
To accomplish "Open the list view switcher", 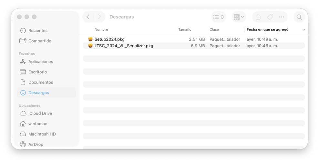I will (219, 17).
